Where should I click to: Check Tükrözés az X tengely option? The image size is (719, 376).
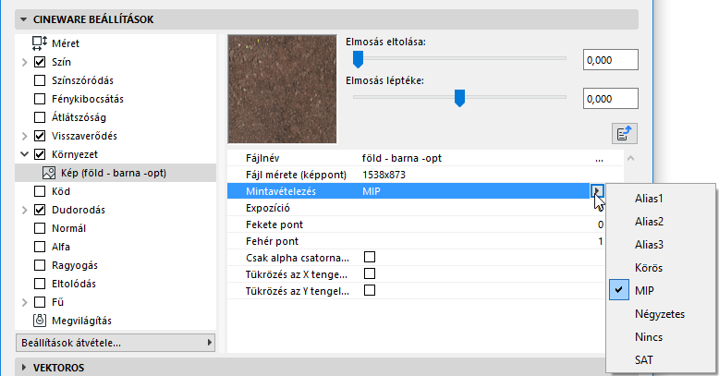click(x=370, y=273)
